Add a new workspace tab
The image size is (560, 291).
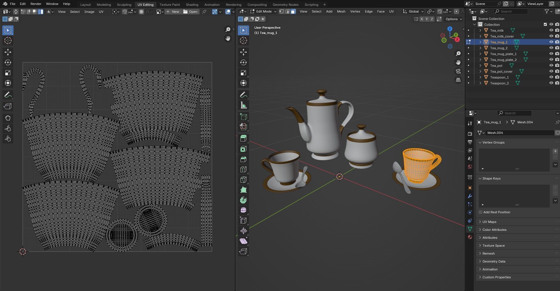pyautogui.click(x=324, y=5)
